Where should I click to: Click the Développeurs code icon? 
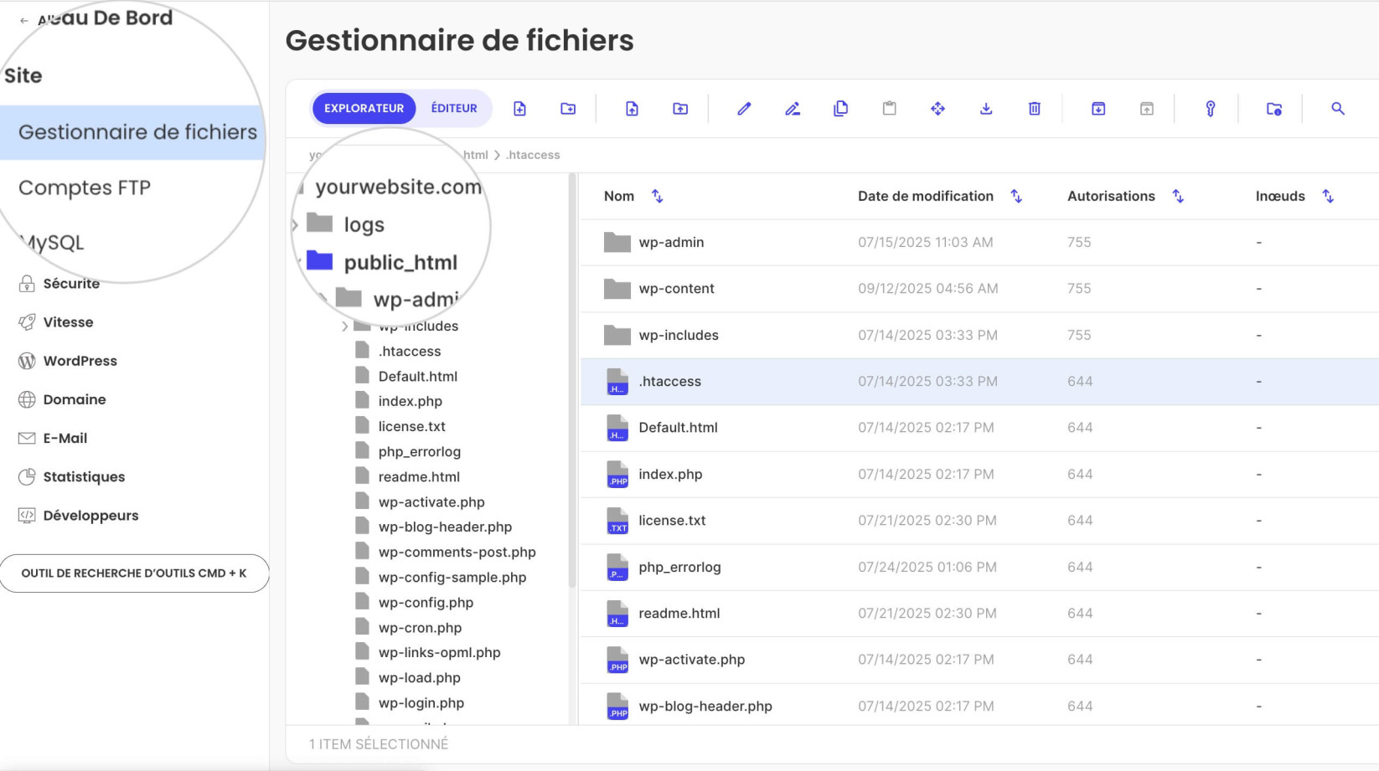click(27, 515)
